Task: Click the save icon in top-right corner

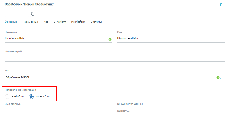Action: click(x=221, y=4)
